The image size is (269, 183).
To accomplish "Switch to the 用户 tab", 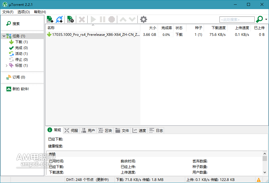I will coord(88,130).
